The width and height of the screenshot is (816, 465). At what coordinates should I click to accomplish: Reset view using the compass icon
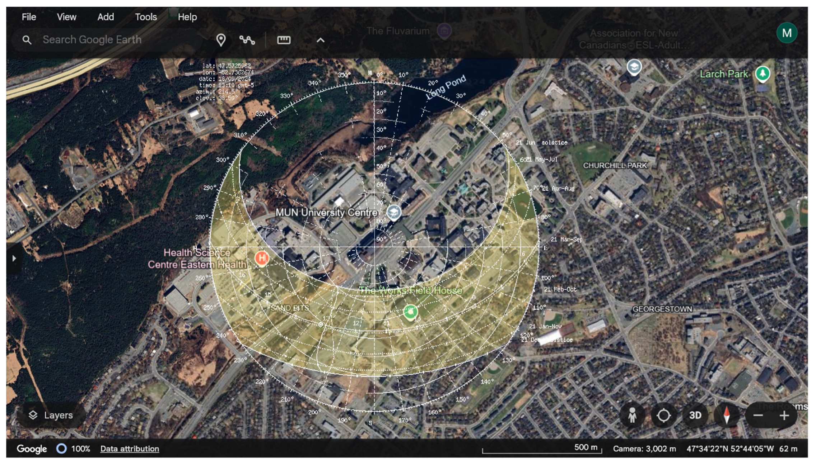tap(727, 416)
